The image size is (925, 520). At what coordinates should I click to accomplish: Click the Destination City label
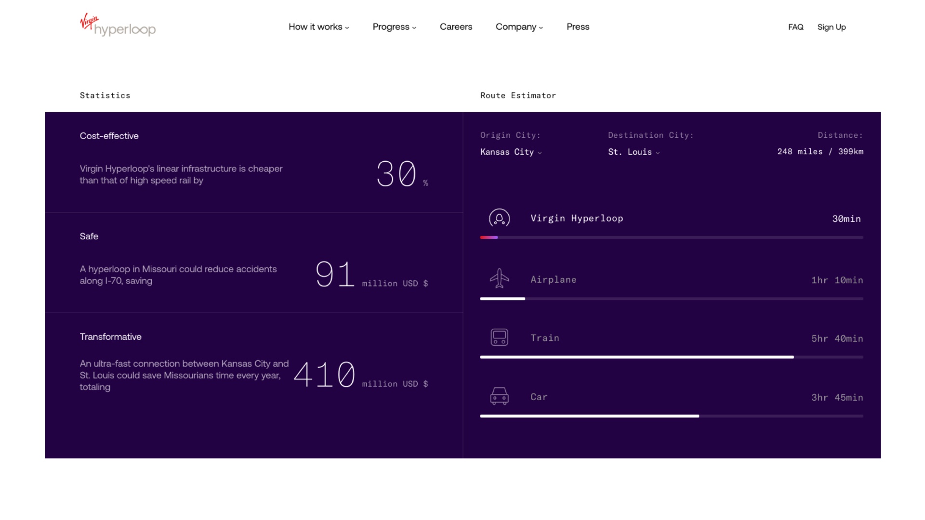650,135
